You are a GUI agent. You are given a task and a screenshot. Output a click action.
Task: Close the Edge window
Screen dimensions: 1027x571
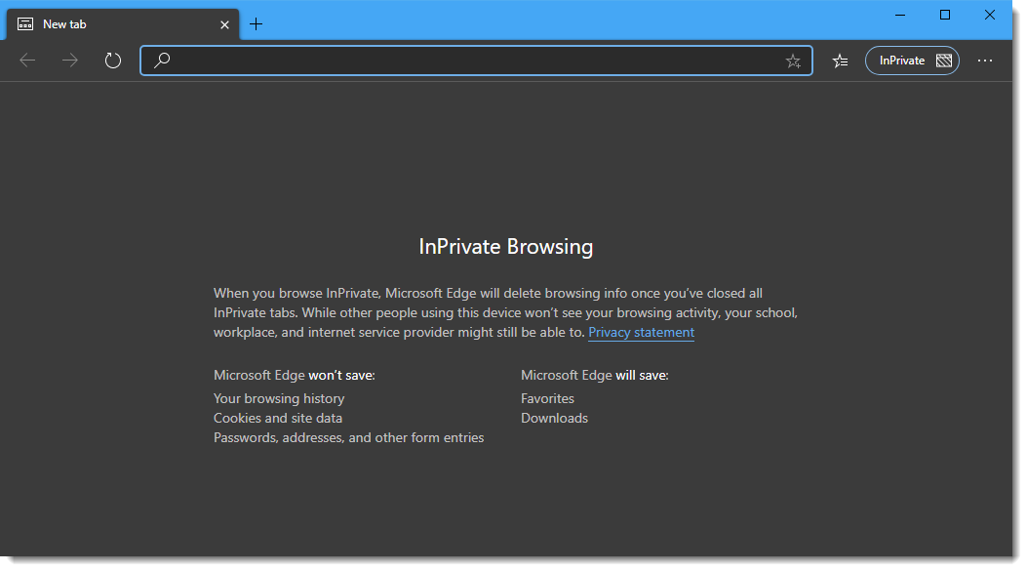click(990, 15)
